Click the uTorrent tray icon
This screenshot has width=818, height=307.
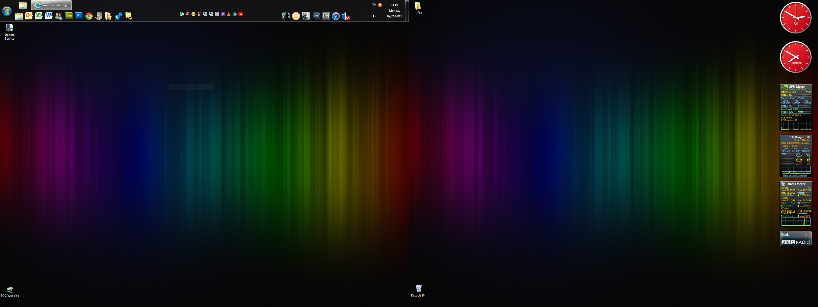182,14
